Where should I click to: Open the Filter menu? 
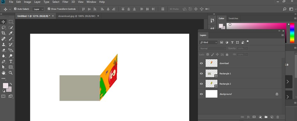(65, 2)
